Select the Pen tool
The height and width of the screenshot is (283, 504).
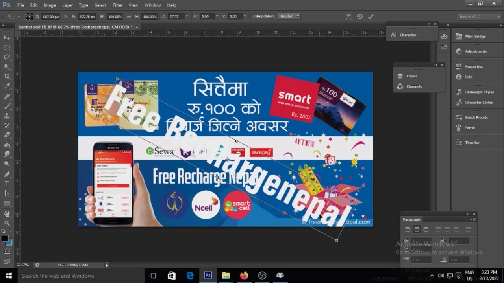pos(7,174)
